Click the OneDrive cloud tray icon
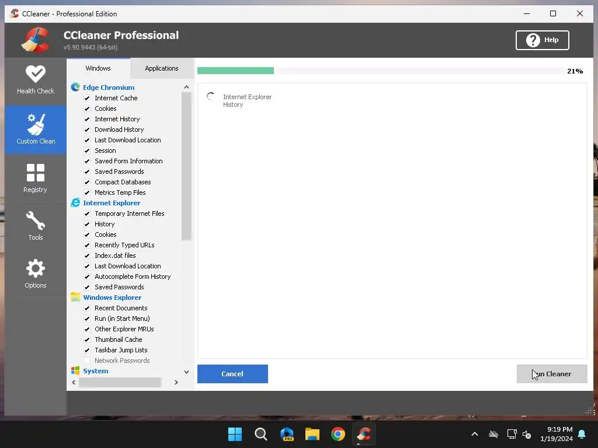Viewport: 598px width, 448px height. point(493,434)
